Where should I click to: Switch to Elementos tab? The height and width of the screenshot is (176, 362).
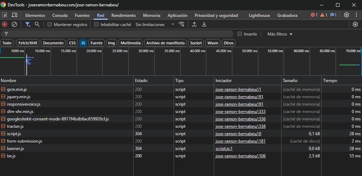click(35, 15)
